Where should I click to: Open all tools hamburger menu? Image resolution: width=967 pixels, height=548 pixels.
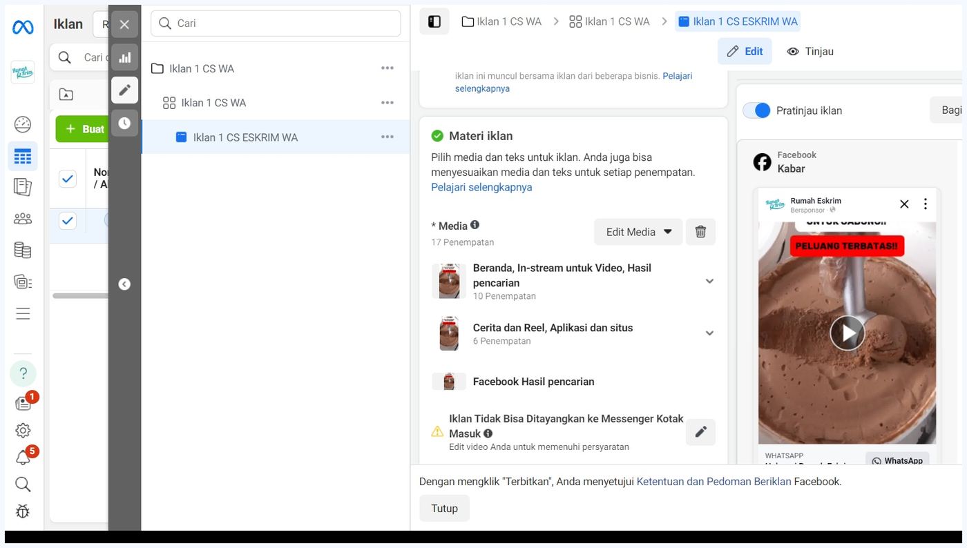[23, 314]
